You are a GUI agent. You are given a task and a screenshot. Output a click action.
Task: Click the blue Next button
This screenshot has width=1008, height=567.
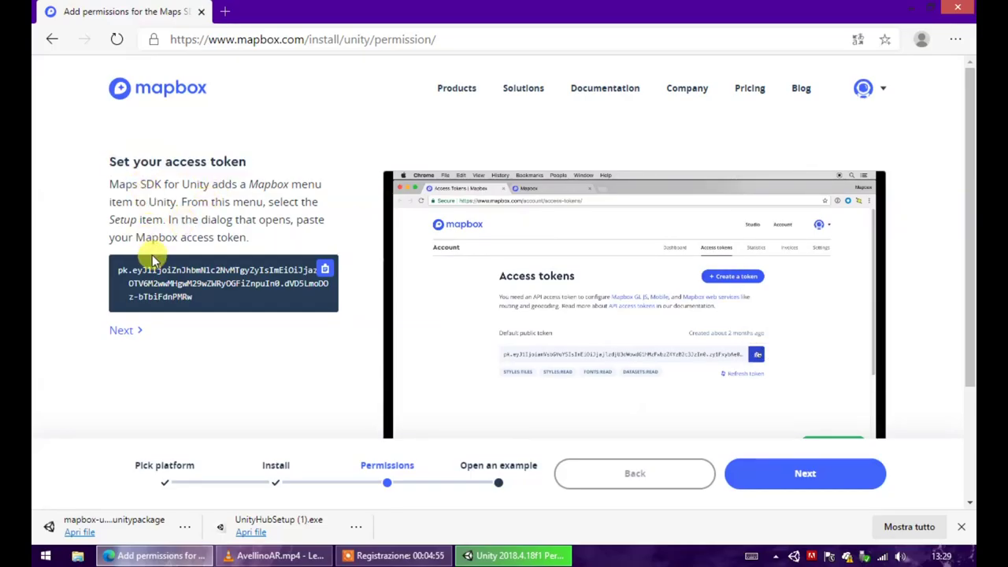pyautogui.click(x=805, y=473)
